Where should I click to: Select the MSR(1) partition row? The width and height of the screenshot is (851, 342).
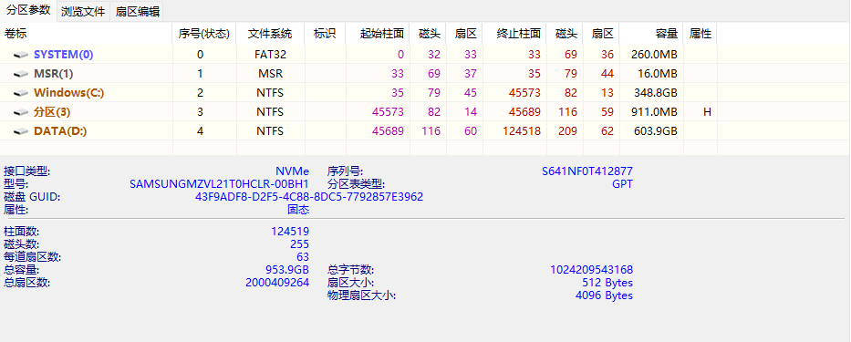pos(358,74)
